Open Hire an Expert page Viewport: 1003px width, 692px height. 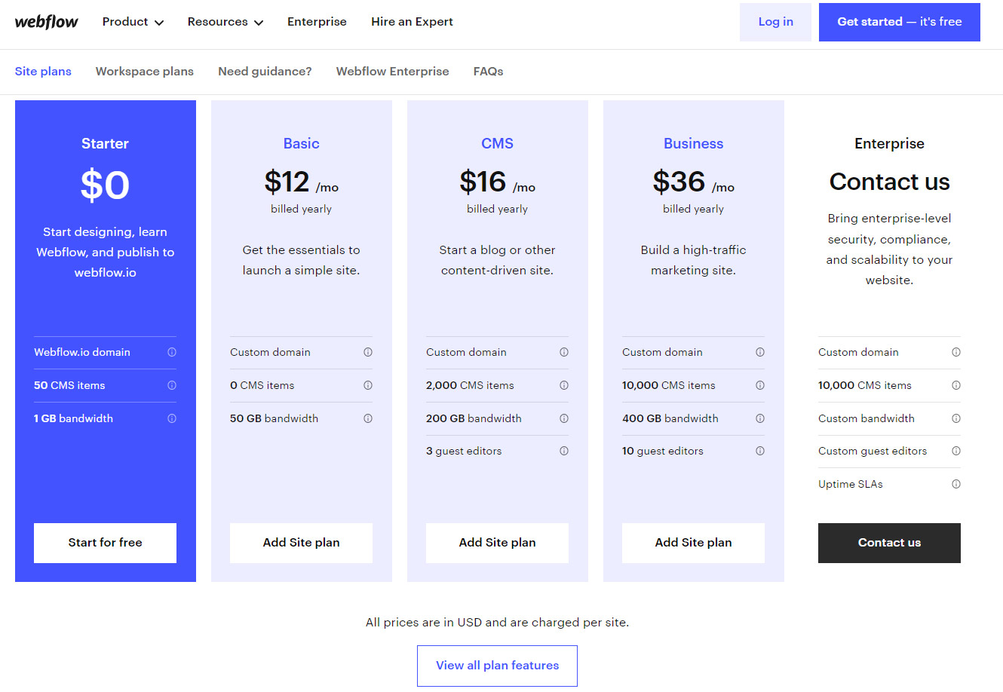(x=412, y=22)
